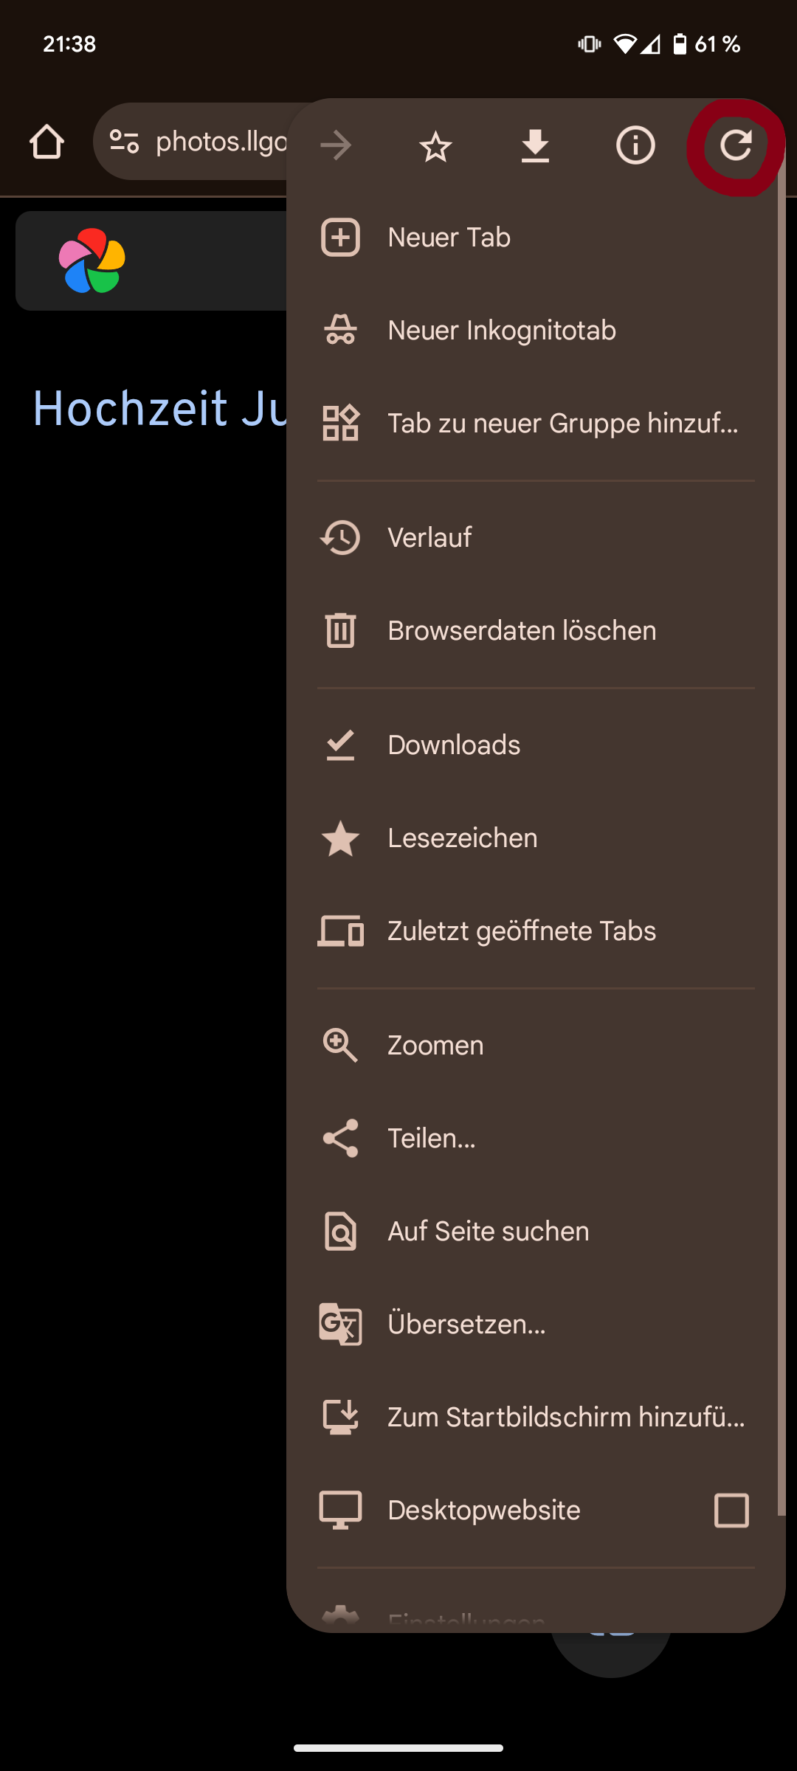The height and width of the screenshot is (1771, 797).
Task: Toggle translation with Übersetzen
Action: point(468,1323)
